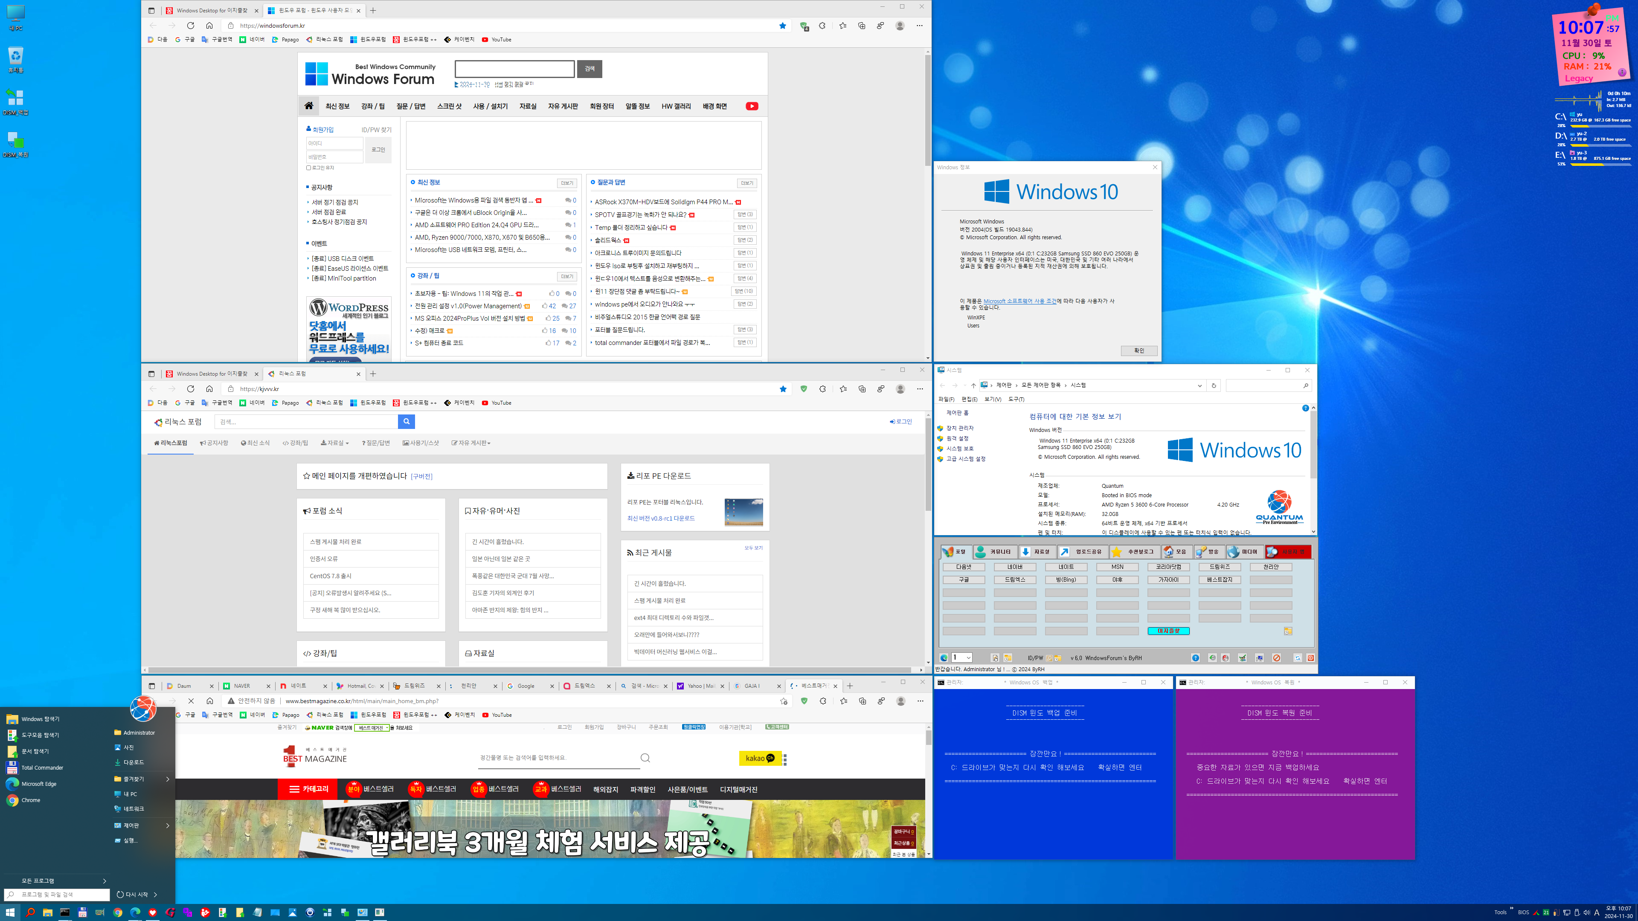This screenshot has height=921, width=1638.
Task: Click the Edge browser icon in the launcher bottom bar
Action: (944, 658)
